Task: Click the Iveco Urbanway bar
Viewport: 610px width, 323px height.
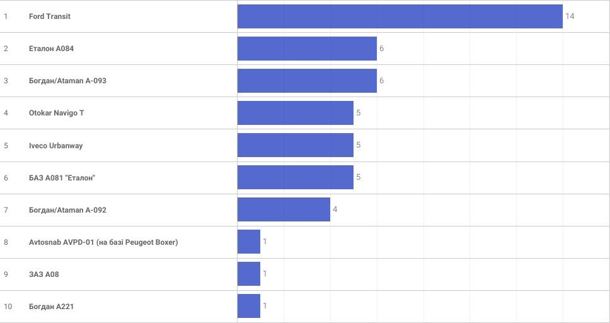Action: point(295,145)
